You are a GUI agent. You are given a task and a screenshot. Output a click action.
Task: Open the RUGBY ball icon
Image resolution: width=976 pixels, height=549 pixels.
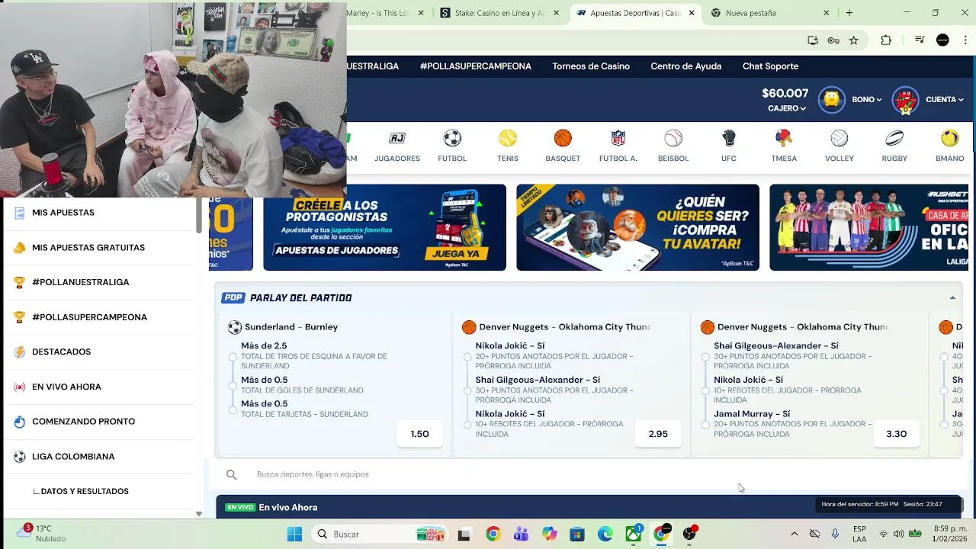pyautogui.click(x=894, y=138)
